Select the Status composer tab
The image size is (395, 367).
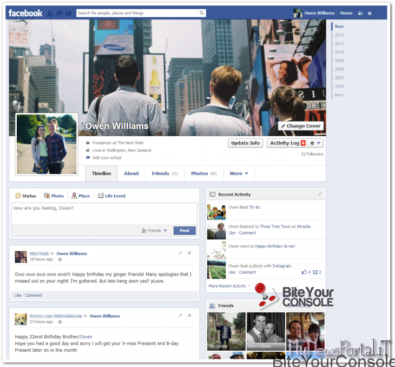click(x=25, y=196)
